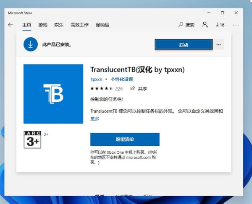Open the tpxxn publisher link
Screen dimensions: 252x204
(x=97, y=79)
